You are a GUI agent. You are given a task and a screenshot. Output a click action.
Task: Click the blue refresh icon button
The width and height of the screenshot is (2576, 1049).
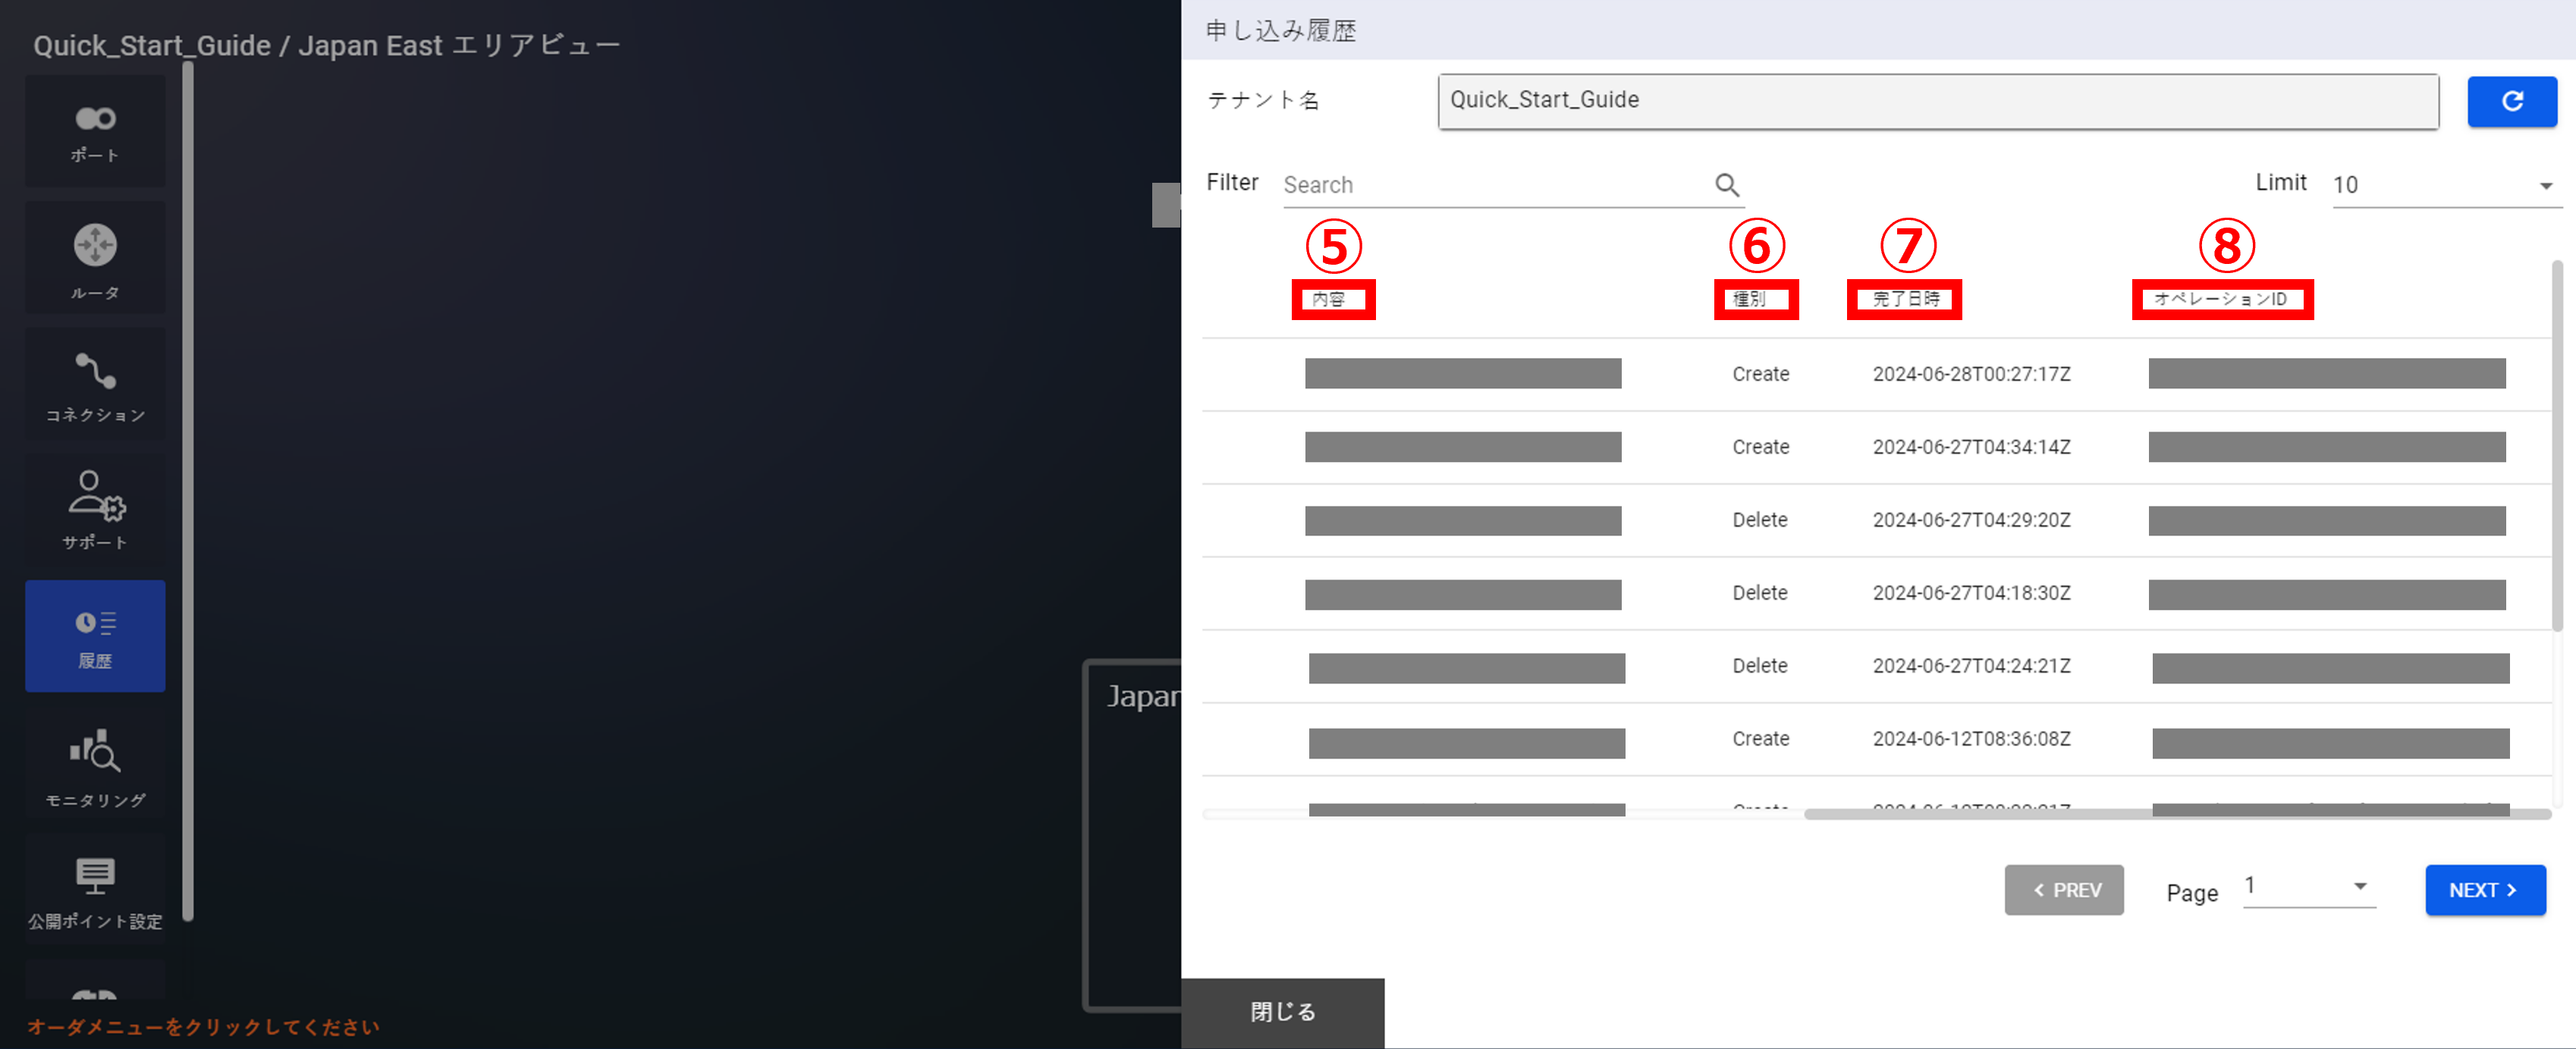[2511, 101]
